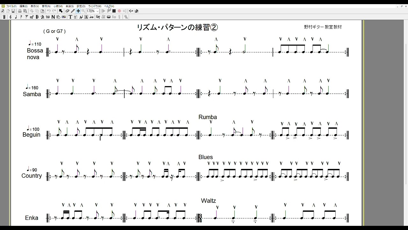Click the shapes drawing icon
Image resolution: width=408 pixels, height=230 pixels.
click(x=58, y=17)
